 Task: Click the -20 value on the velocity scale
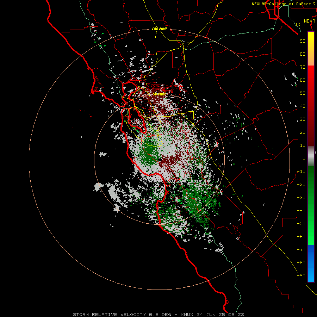click(301, 185)
